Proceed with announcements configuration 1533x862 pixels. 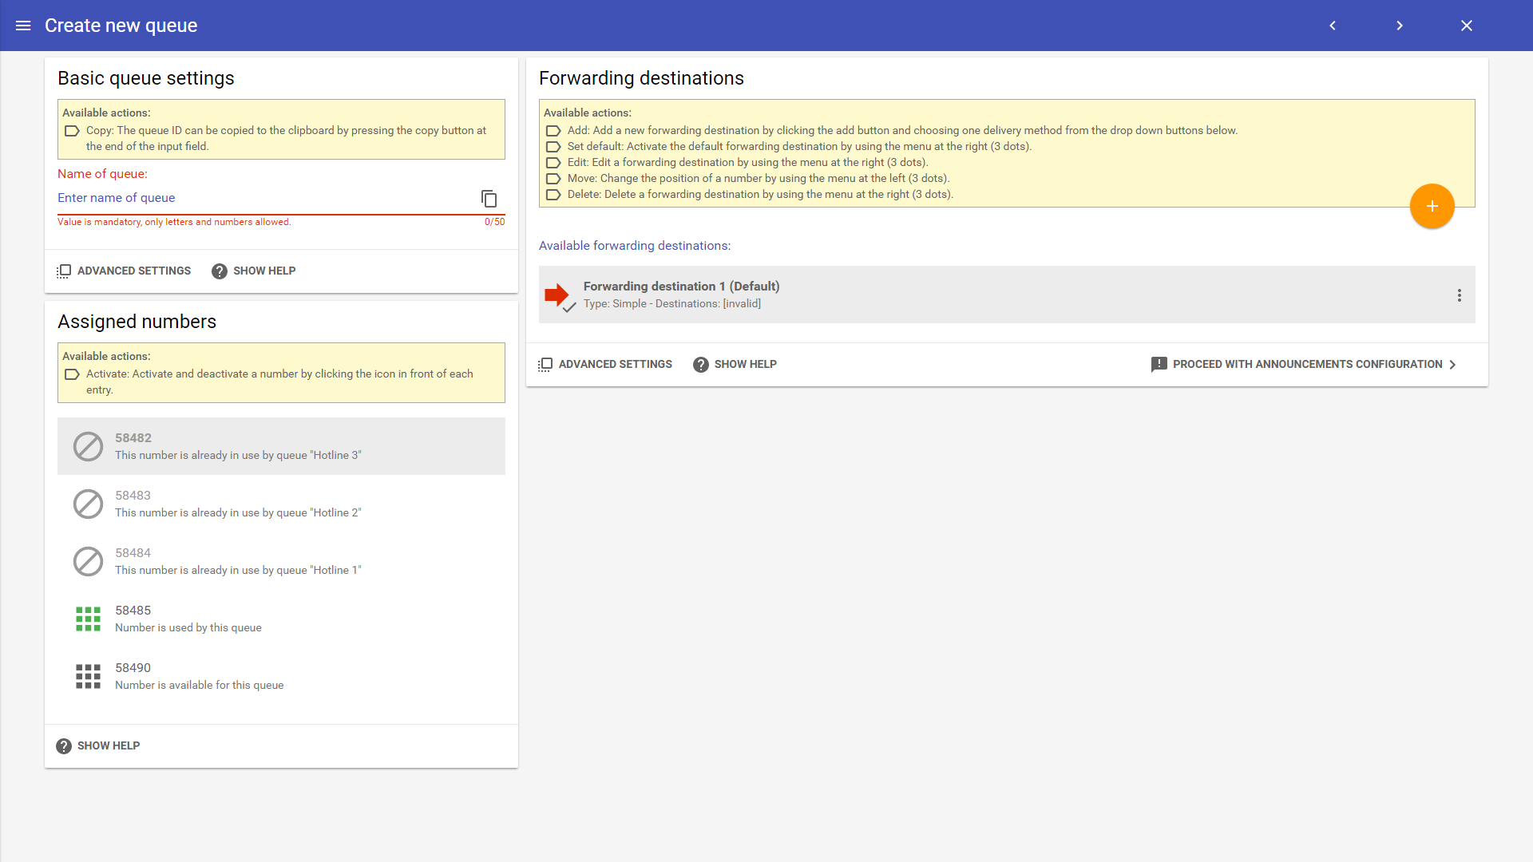1303,365
